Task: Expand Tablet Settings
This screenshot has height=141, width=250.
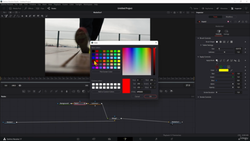Action: point(201,45)
